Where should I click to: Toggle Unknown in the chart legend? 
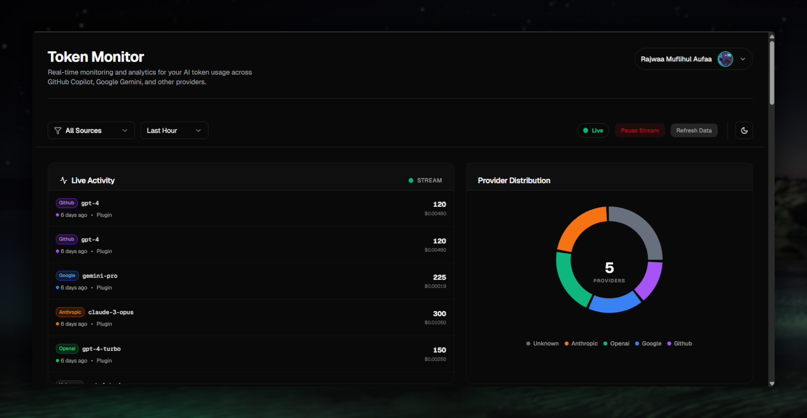click(x=542, y=344)
